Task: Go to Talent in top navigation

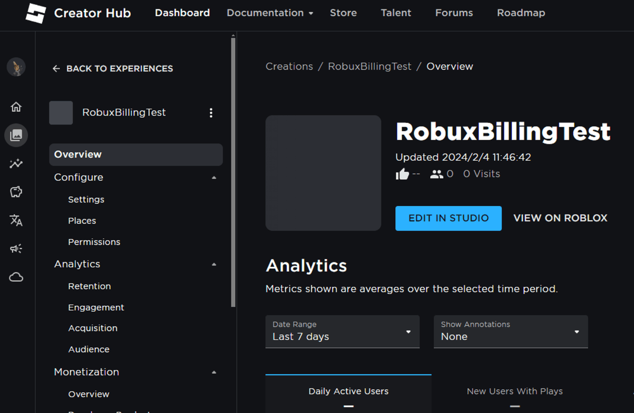Action: click(396, 13)
